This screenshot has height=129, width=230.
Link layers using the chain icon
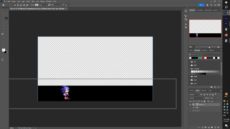(199, 127)
